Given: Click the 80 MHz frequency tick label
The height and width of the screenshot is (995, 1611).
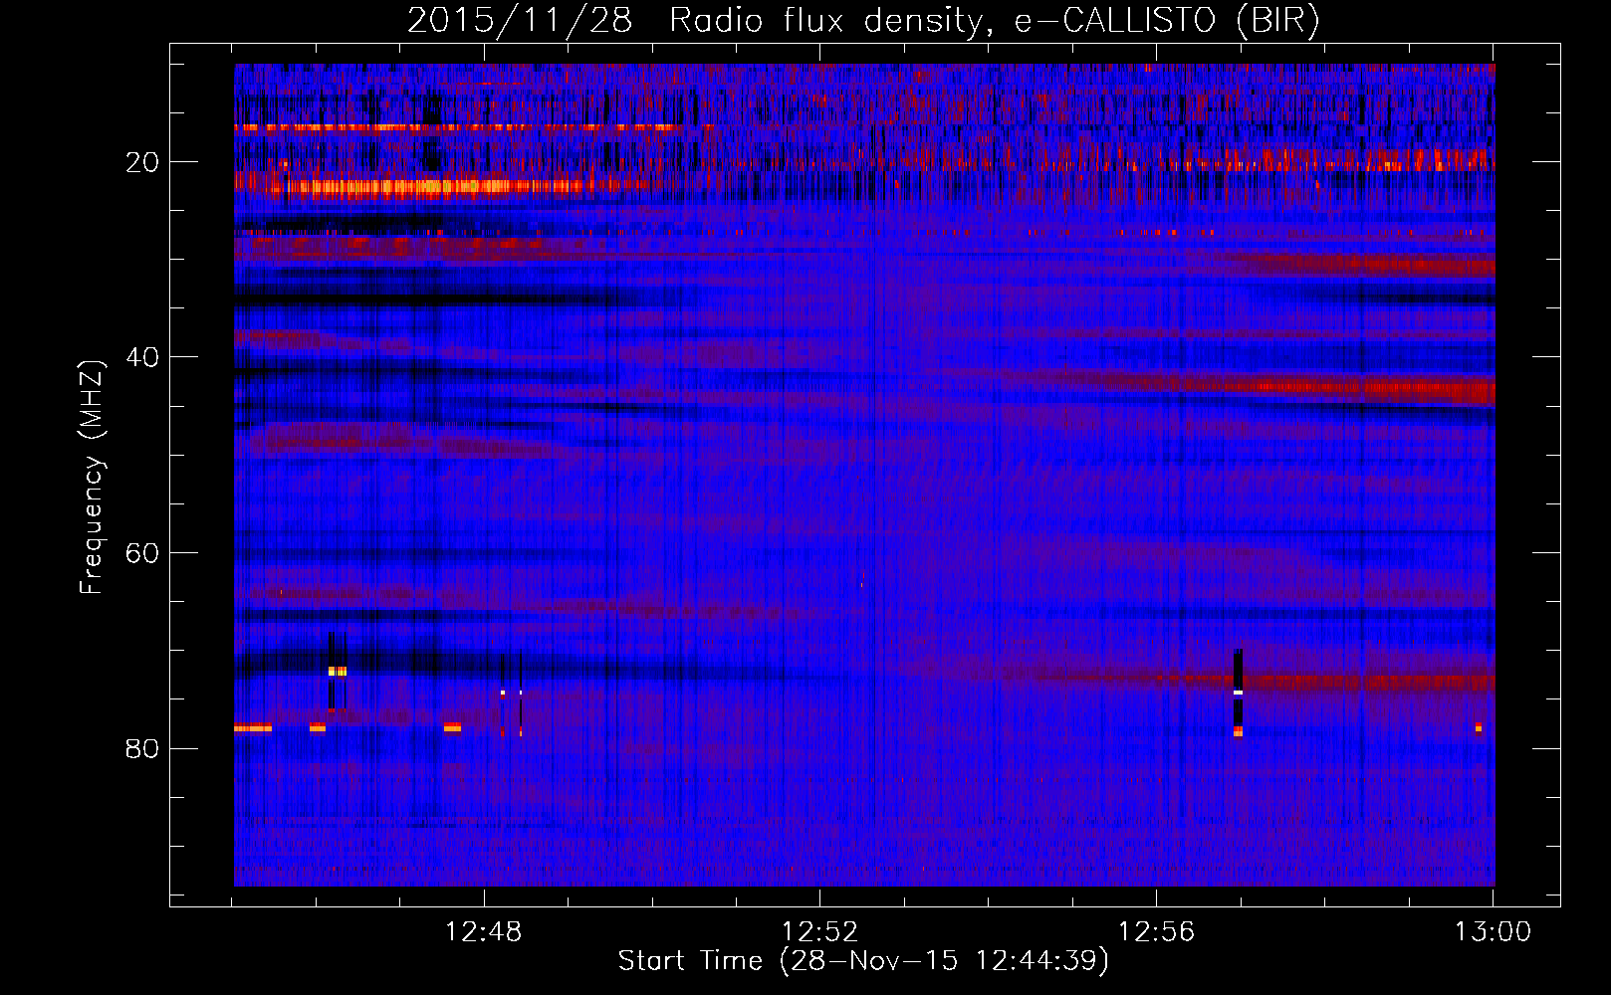Looking at the screenshot, I should click(142, 748).
